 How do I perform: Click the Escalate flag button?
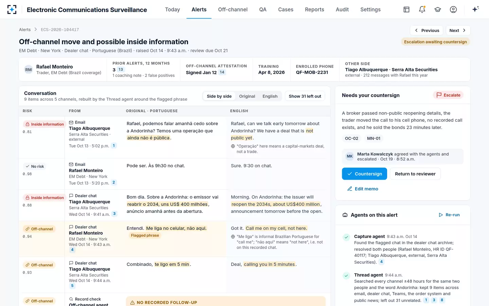[x=448, y=95]
